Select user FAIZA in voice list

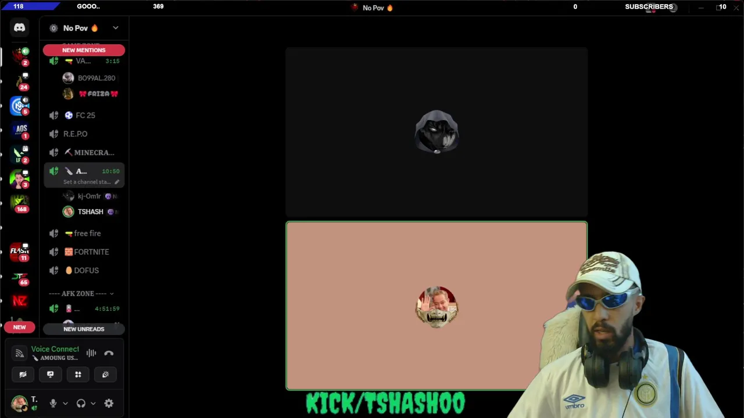tap(90, 93)
